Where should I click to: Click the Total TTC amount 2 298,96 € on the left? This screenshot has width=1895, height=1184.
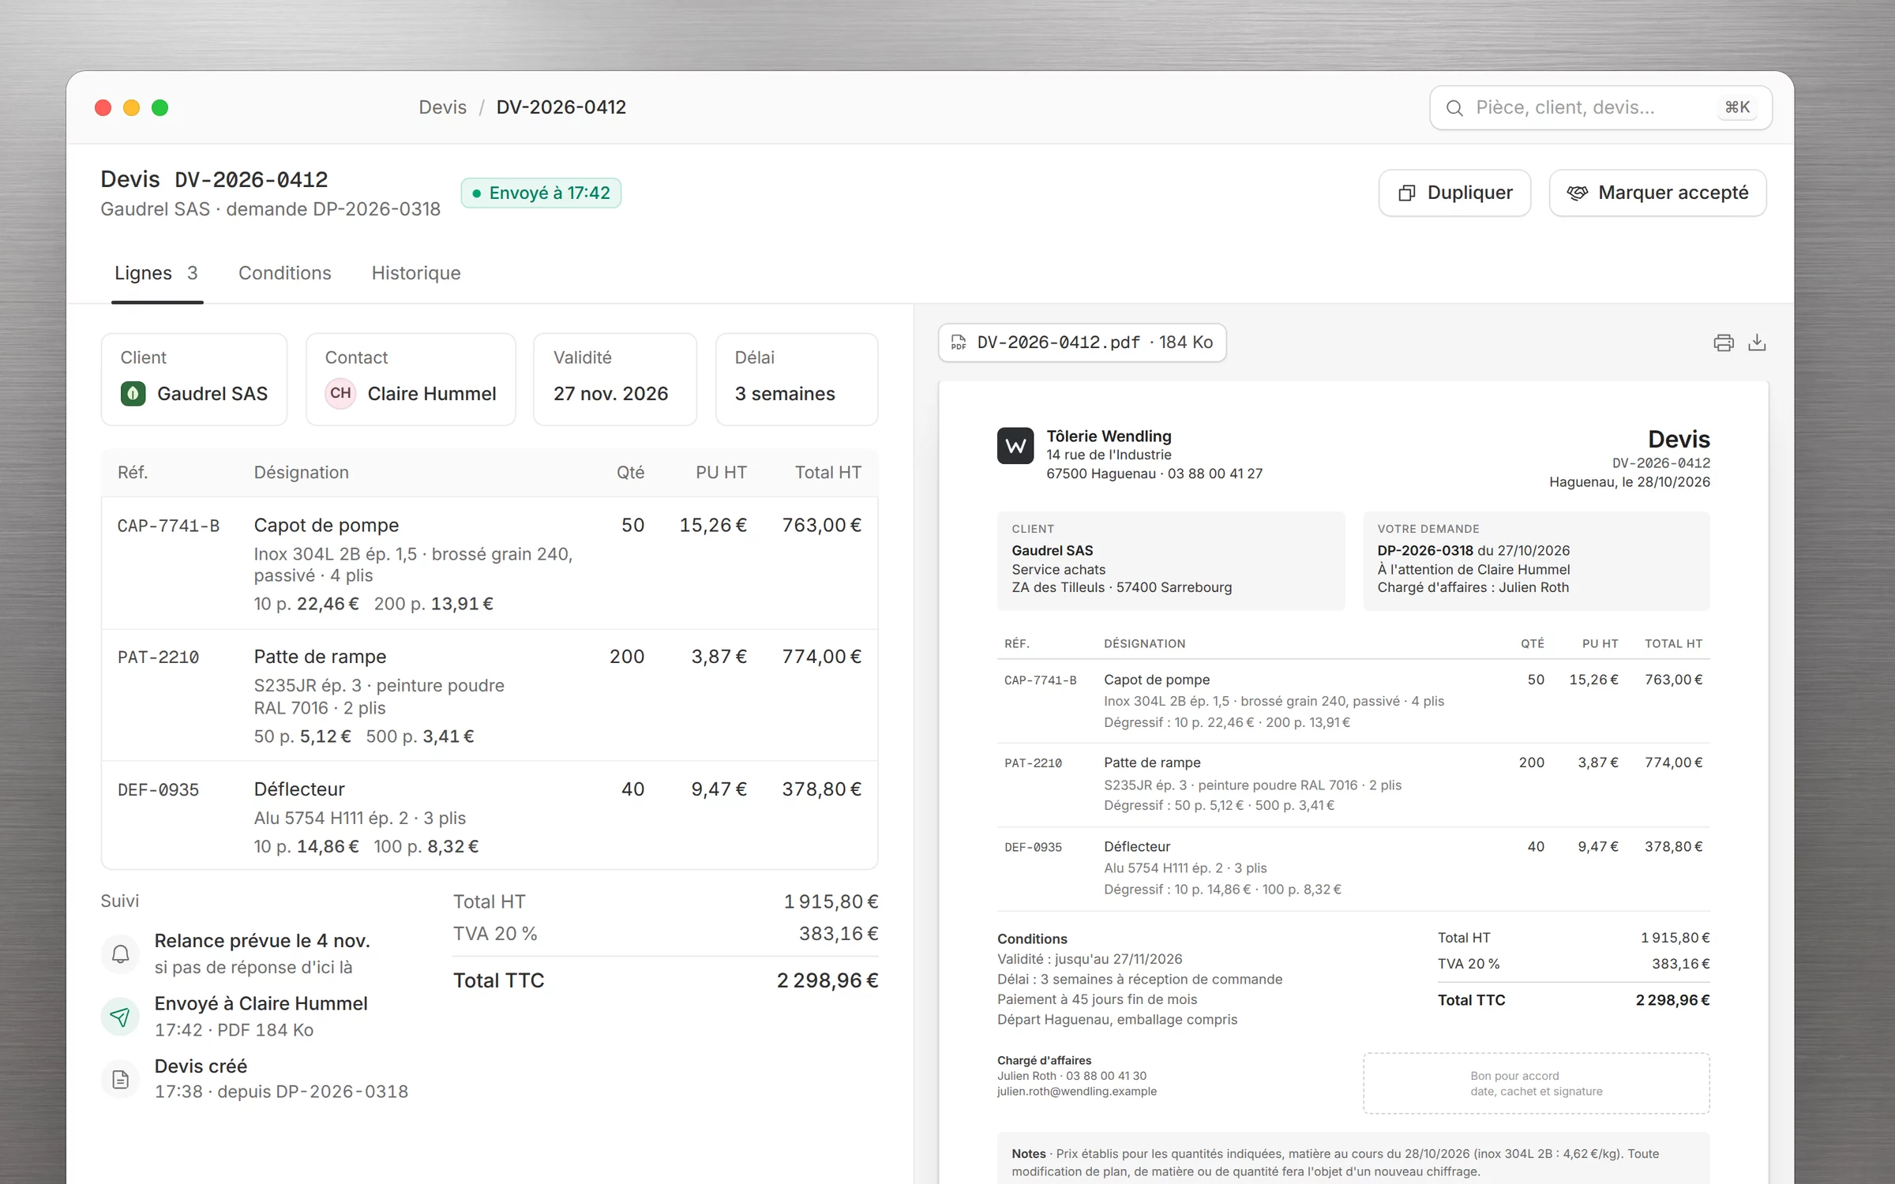(x=827, y=980)
